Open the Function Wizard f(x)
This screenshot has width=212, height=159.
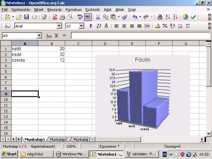pos(49,36)
